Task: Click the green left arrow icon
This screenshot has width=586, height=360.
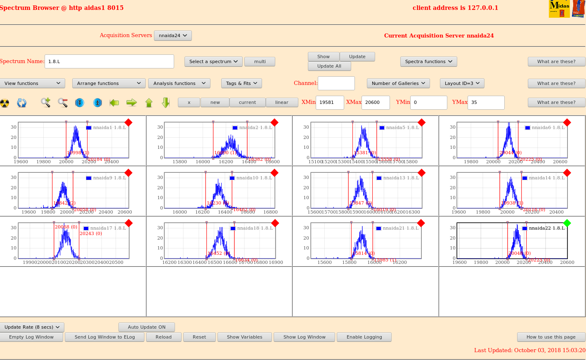Action: [x=114, y=103]
